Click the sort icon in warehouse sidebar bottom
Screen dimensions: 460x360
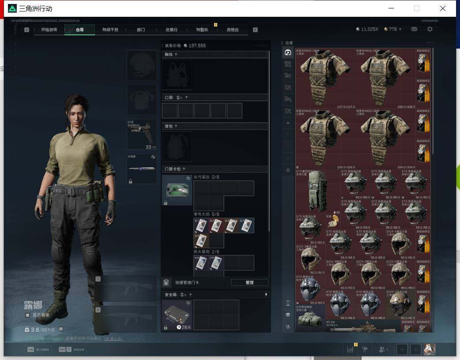[x=288, y=326]
